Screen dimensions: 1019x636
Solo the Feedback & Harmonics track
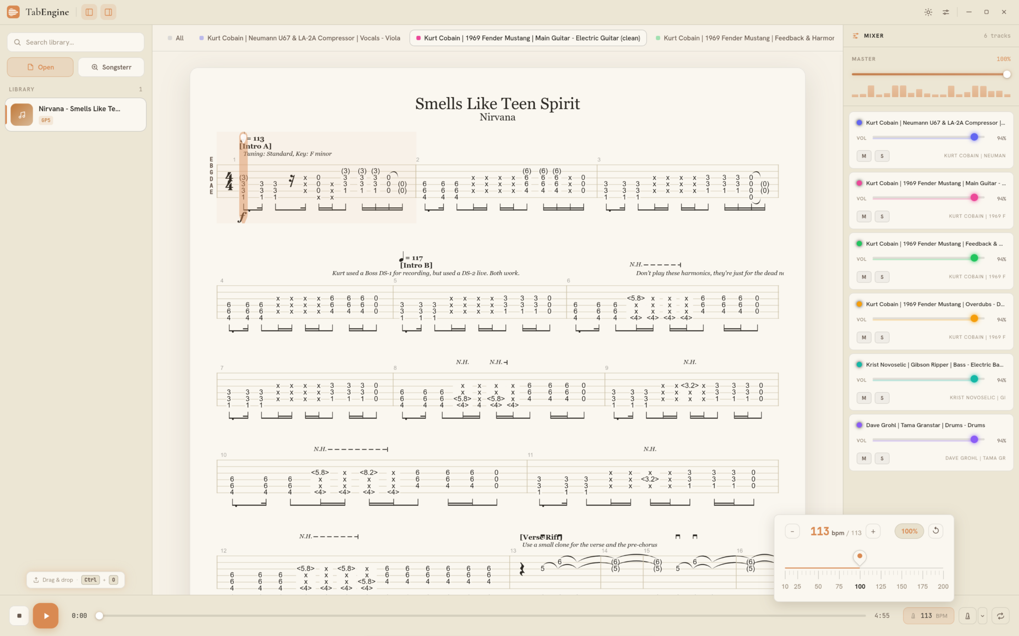tap(882, 277)
